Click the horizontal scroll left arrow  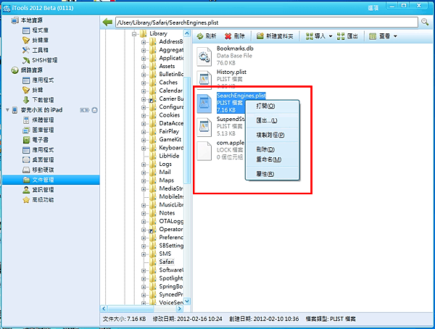tap(104, 309)
